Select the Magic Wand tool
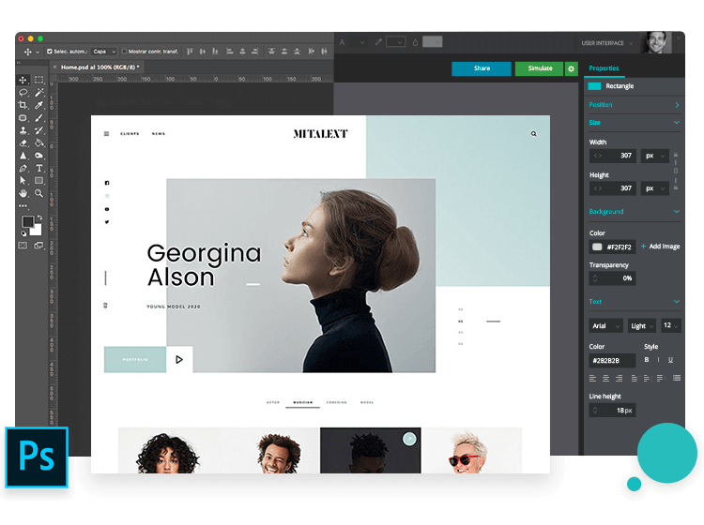The image size is (704, 525). point(39,93)
